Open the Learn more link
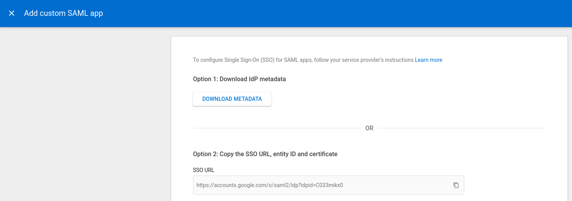This screenshot has height=201, width=572. (x=428, y=60)
